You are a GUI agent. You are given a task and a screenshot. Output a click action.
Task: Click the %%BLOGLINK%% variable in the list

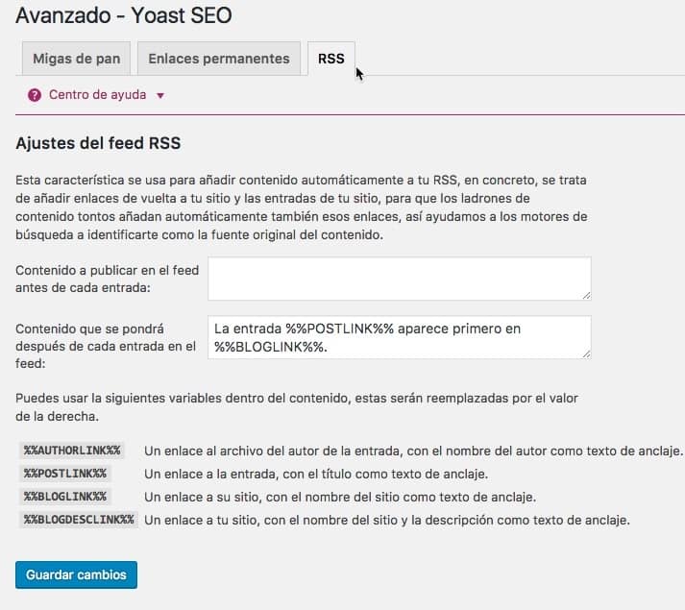[65, 497]
